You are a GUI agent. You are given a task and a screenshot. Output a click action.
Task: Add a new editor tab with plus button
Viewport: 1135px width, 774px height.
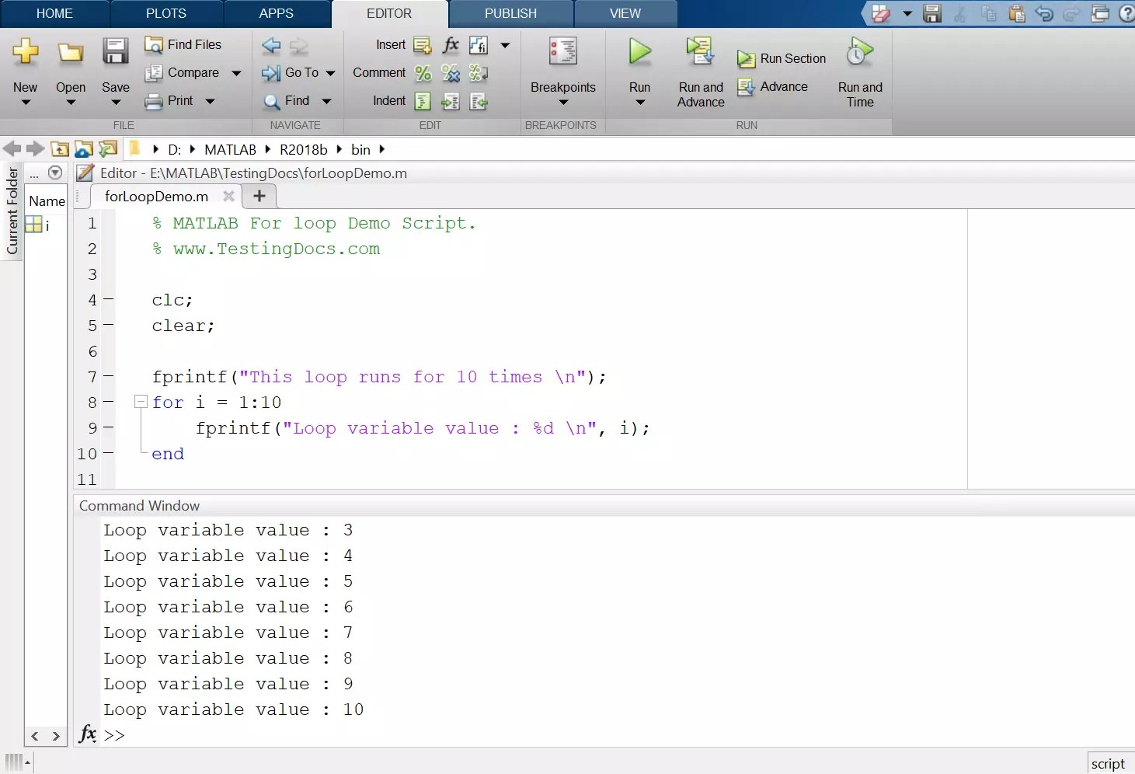[x=259, y=197]
